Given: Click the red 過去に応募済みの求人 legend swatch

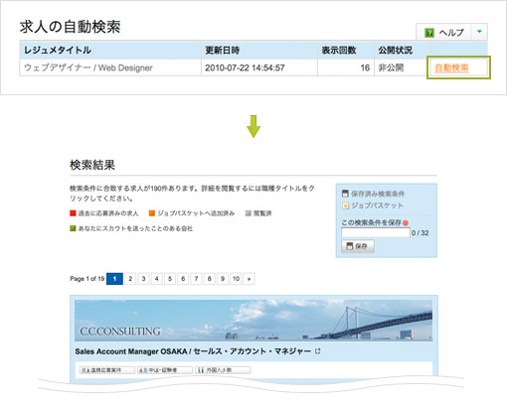Looking at the screenshot, I should (x=73, y=213).
